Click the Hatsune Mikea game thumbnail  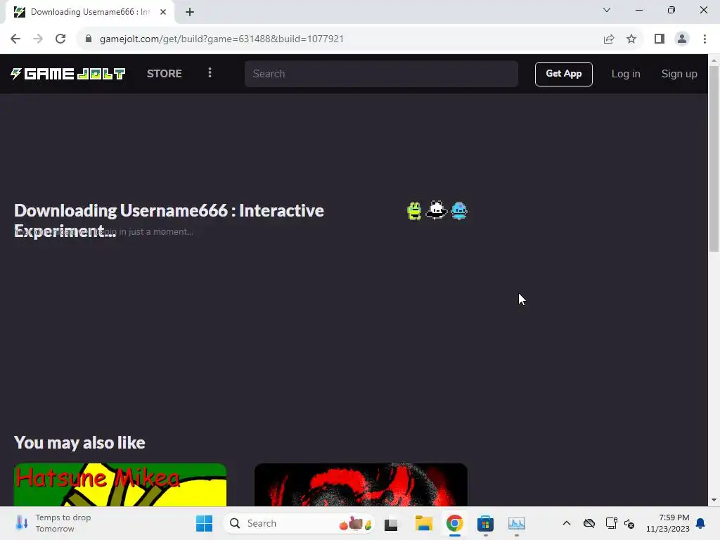[x=120, y=484]
